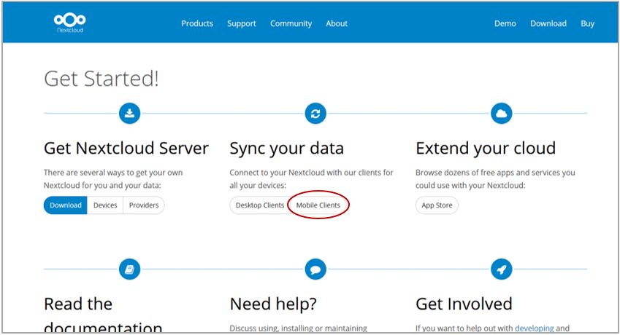Click the speech bubble help icon

tap(315, 269)
